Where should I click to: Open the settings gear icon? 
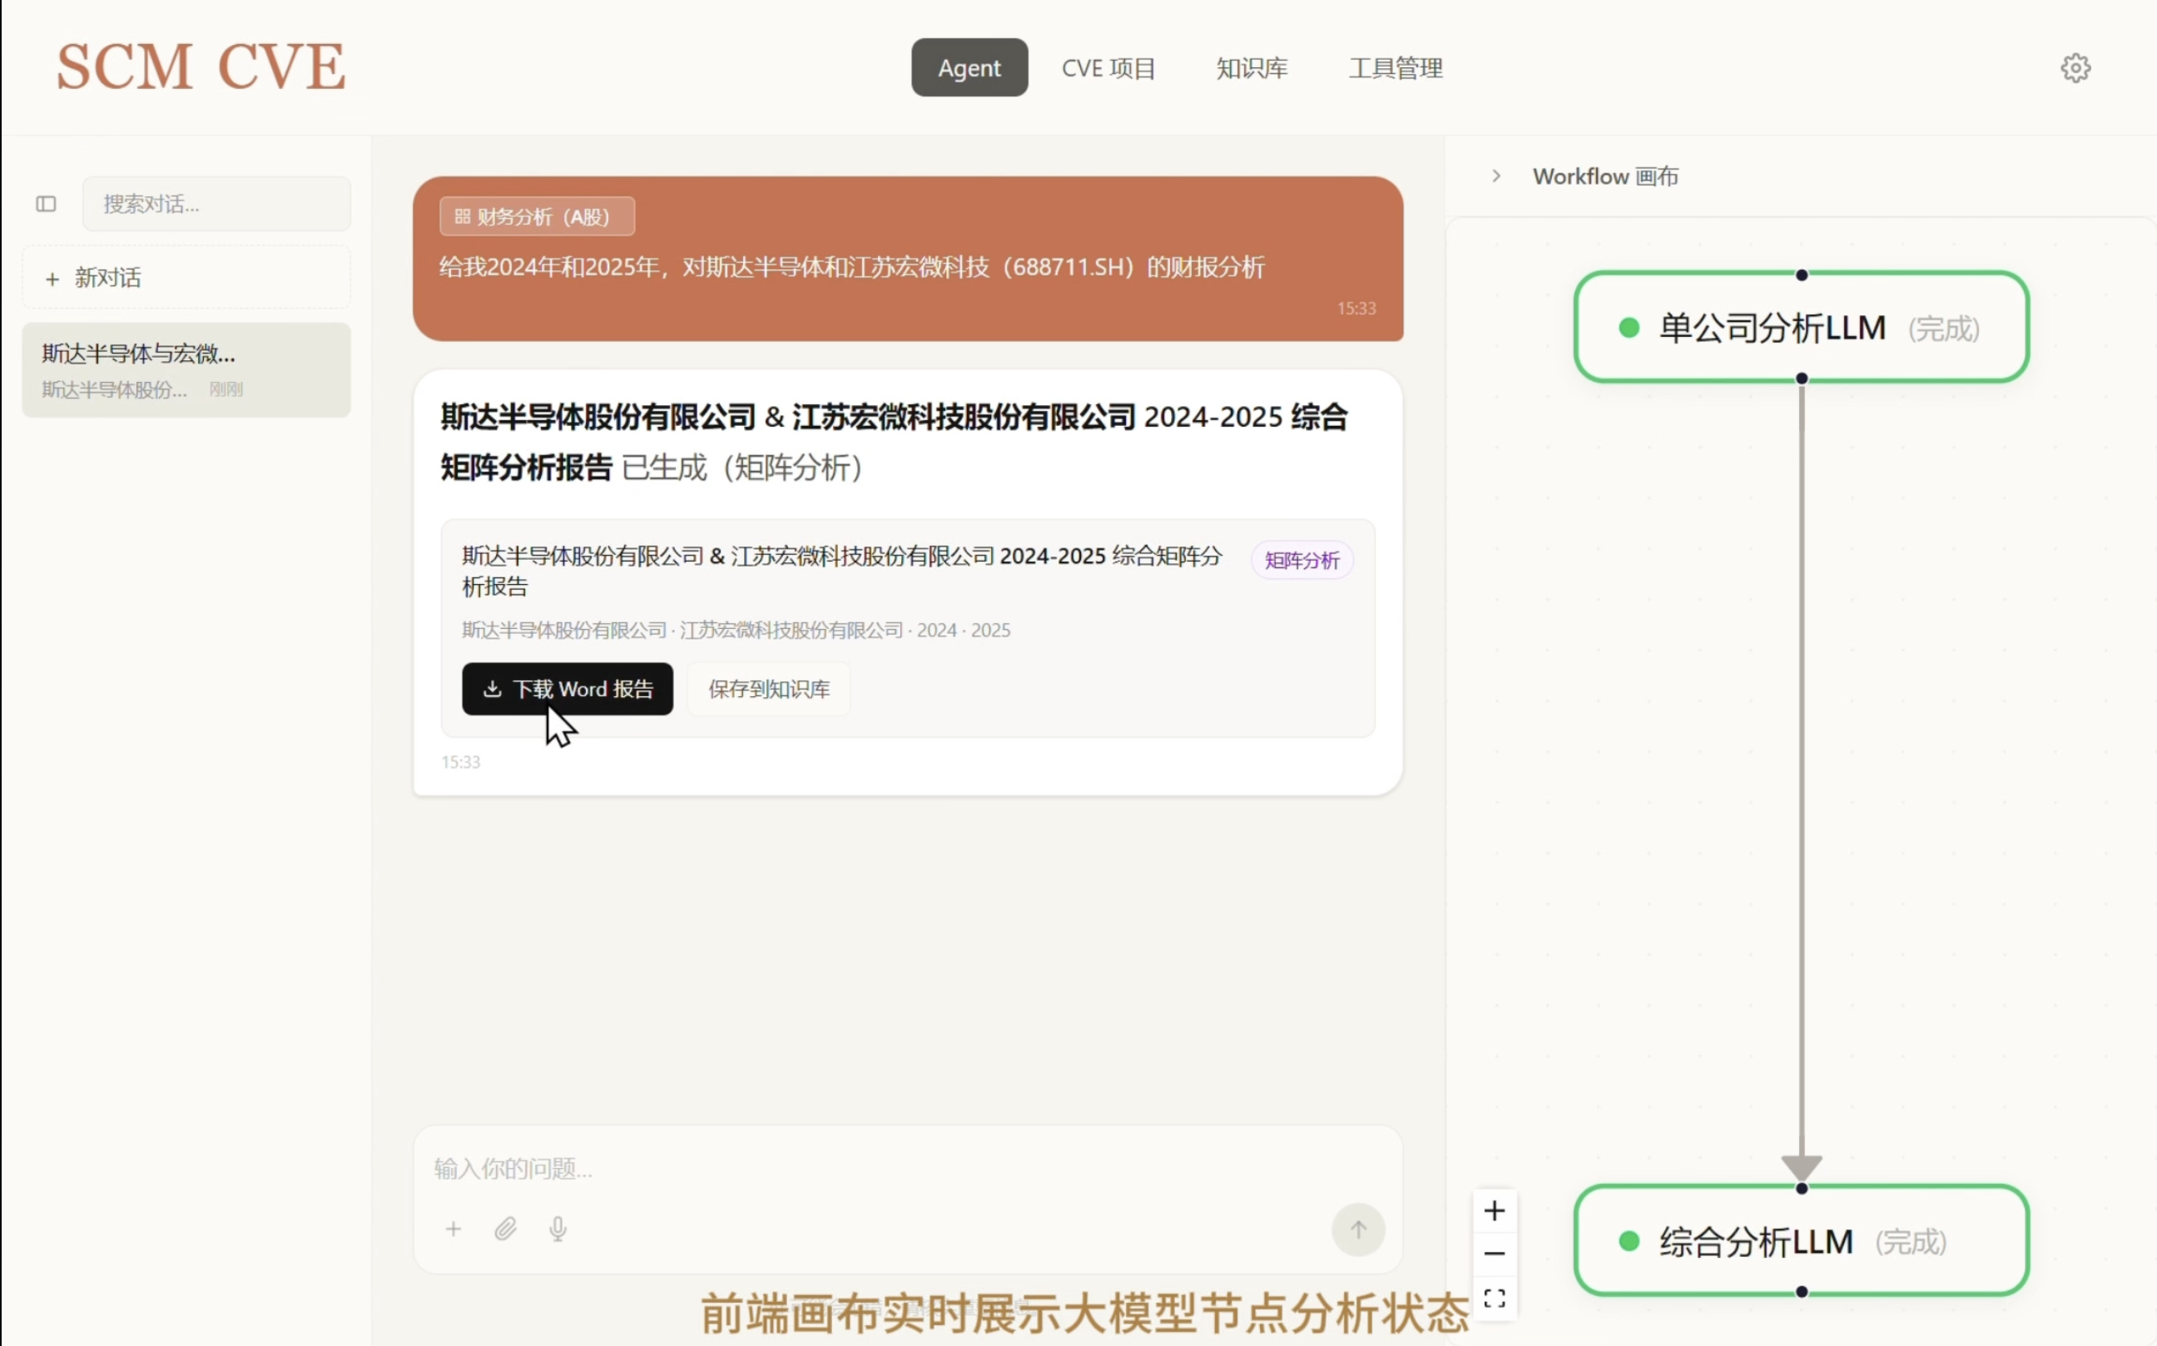click(2075, 68)
